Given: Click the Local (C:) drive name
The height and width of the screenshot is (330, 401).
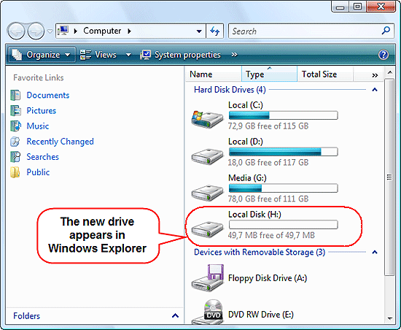Looking at the screenshot, I should pos(246,105).
